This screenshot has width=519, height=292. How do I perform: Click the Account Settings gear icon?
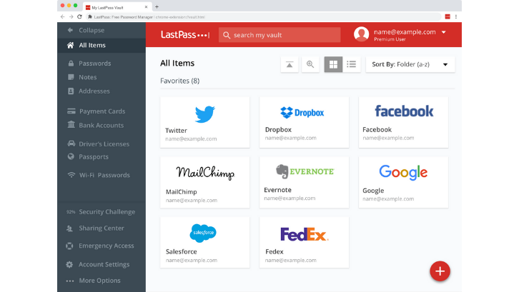coord(69,265)
